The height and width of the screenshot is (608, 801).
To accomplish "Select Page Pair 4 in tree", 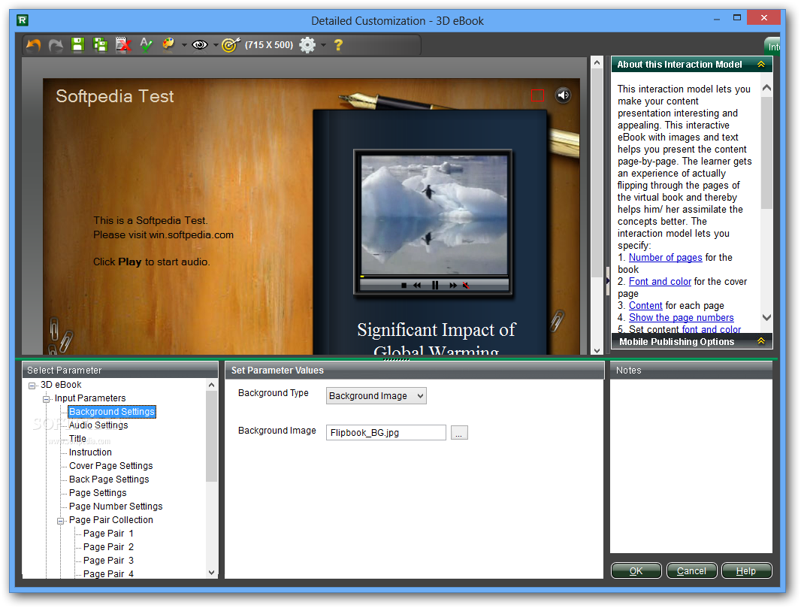I will tap(108, 573).
